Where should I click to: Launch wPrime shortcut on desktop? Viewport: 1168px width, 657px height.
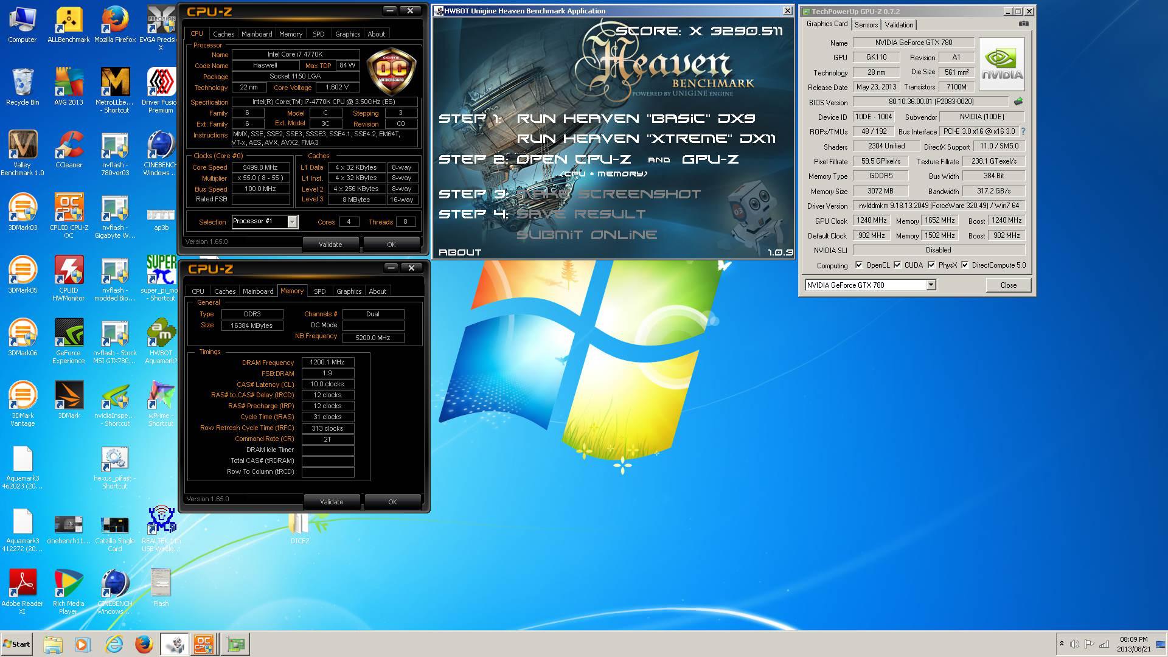[161, 404]
